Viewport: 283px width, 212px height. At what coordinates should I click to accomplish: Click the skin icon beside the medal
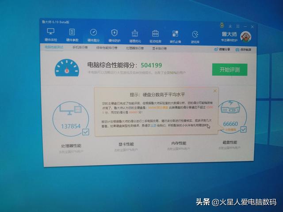pyautogui.click(x=230, y=26)
